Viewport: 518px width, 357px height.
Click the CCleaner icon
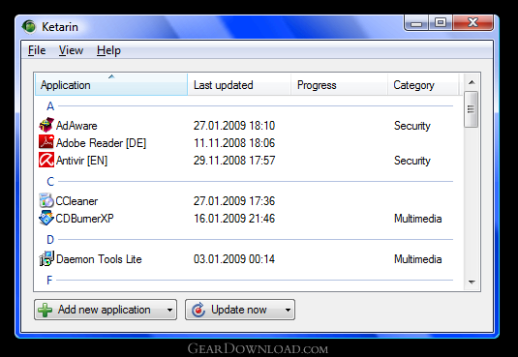[46, 200]
